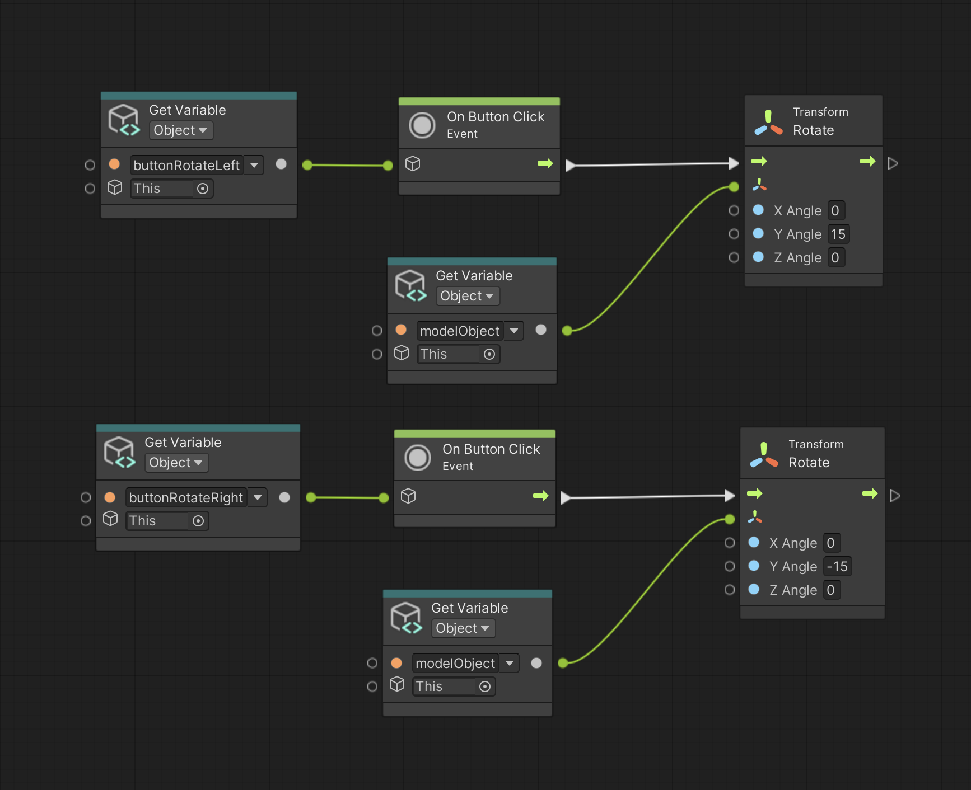Expand the buttonRotateRight variable name dropdown
Image resolution: width=971 pixels, height=790 pixels.
click(x=258, y=497)
